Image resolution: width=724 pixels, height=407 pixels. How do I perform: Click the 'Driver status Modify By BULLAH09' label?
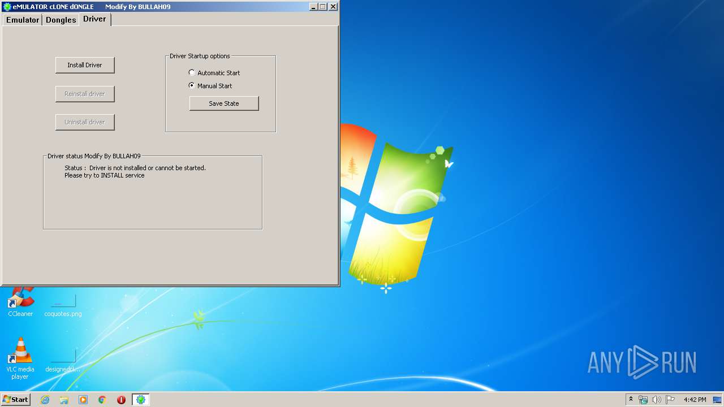[94, 156]
